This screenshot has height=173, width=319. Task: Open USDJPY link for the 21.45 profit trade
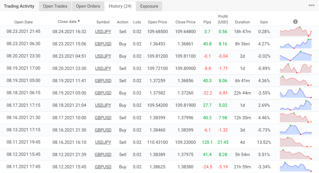coord(103,142)
